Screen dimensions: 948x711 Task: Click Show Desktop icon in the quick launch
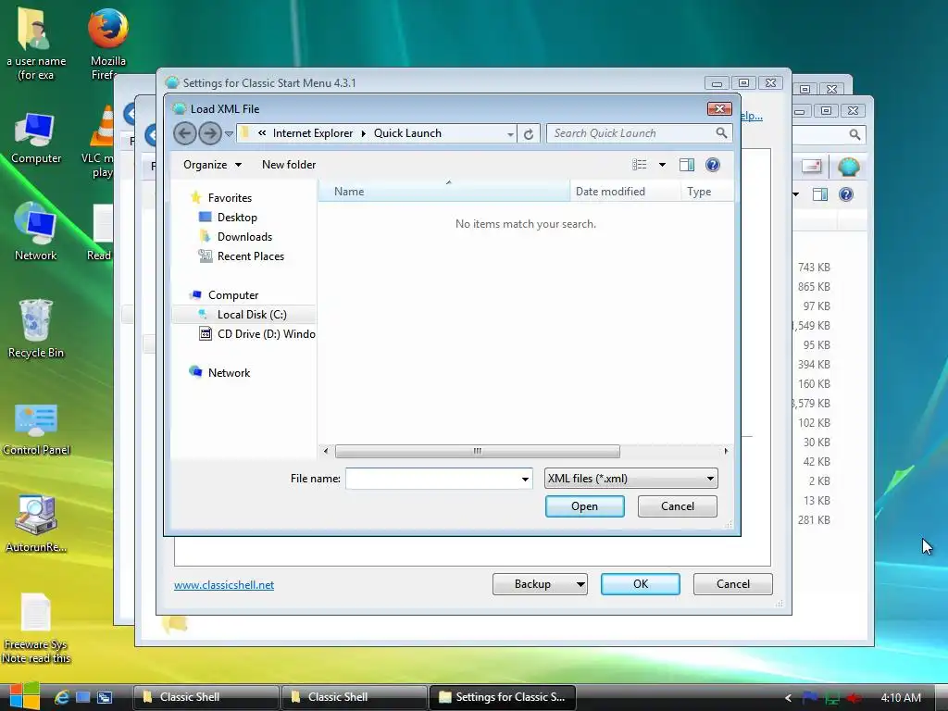click(82, 697)
